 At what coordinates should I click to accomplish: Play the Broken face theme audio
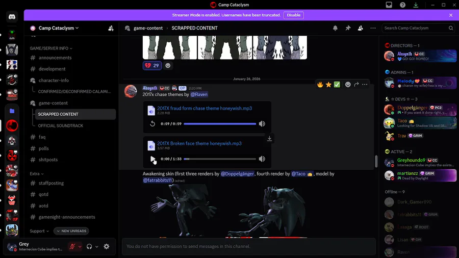tap(152, 159)
